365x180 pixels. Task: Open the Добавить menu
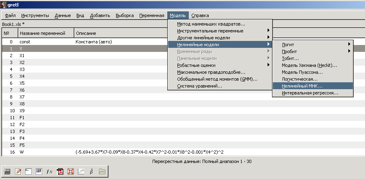click(x=100, y=15)
